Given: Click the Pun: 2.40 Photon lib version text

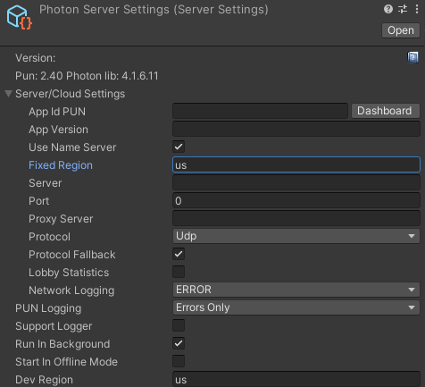Looking at the screenshot, I should tap(87, 76).
